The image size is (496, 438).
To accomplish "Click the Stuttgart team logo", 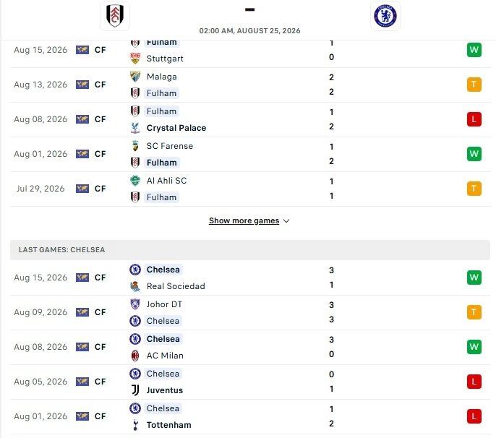I will point(135,59).
